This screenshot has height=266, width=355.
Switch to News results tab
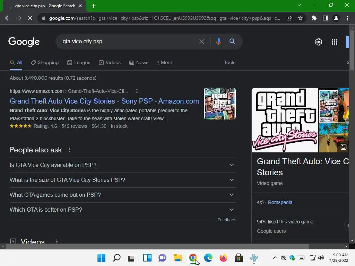tap(139, 63)
